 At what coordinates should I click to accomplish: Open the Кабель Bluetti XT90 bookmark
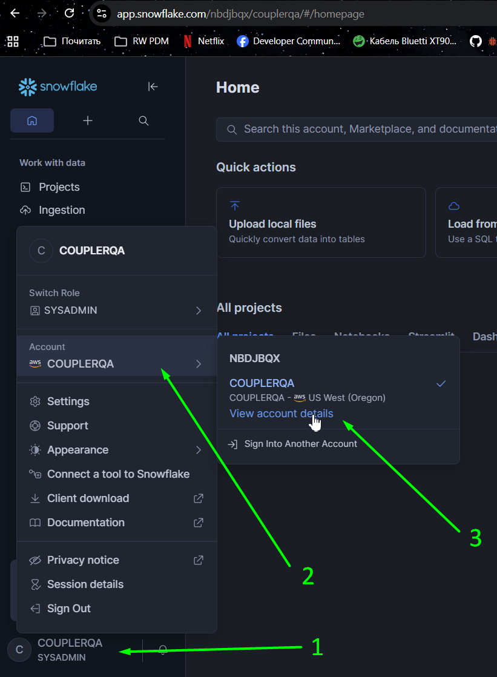coord(404,41)
